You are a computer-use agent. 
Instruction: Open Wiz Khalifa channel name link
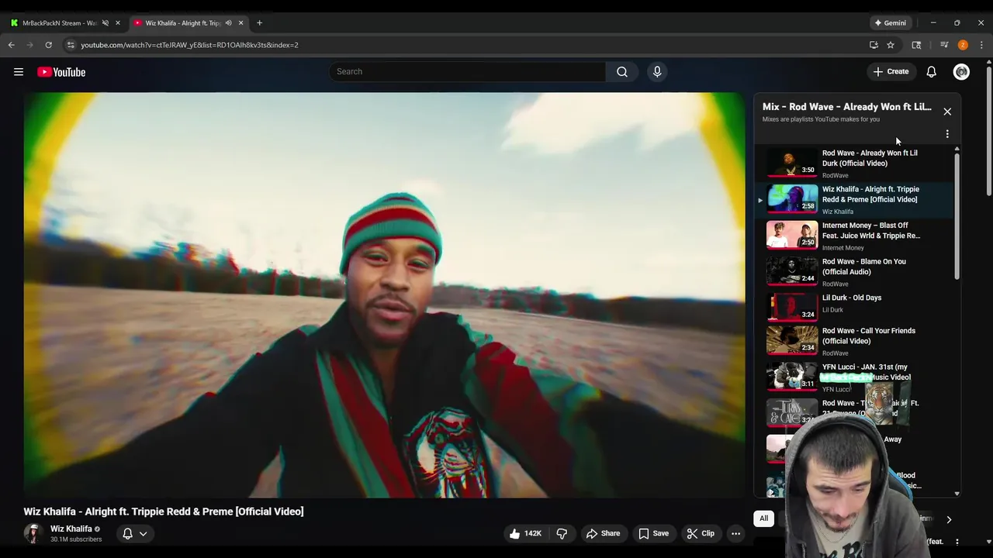click(x=71, y=529)
